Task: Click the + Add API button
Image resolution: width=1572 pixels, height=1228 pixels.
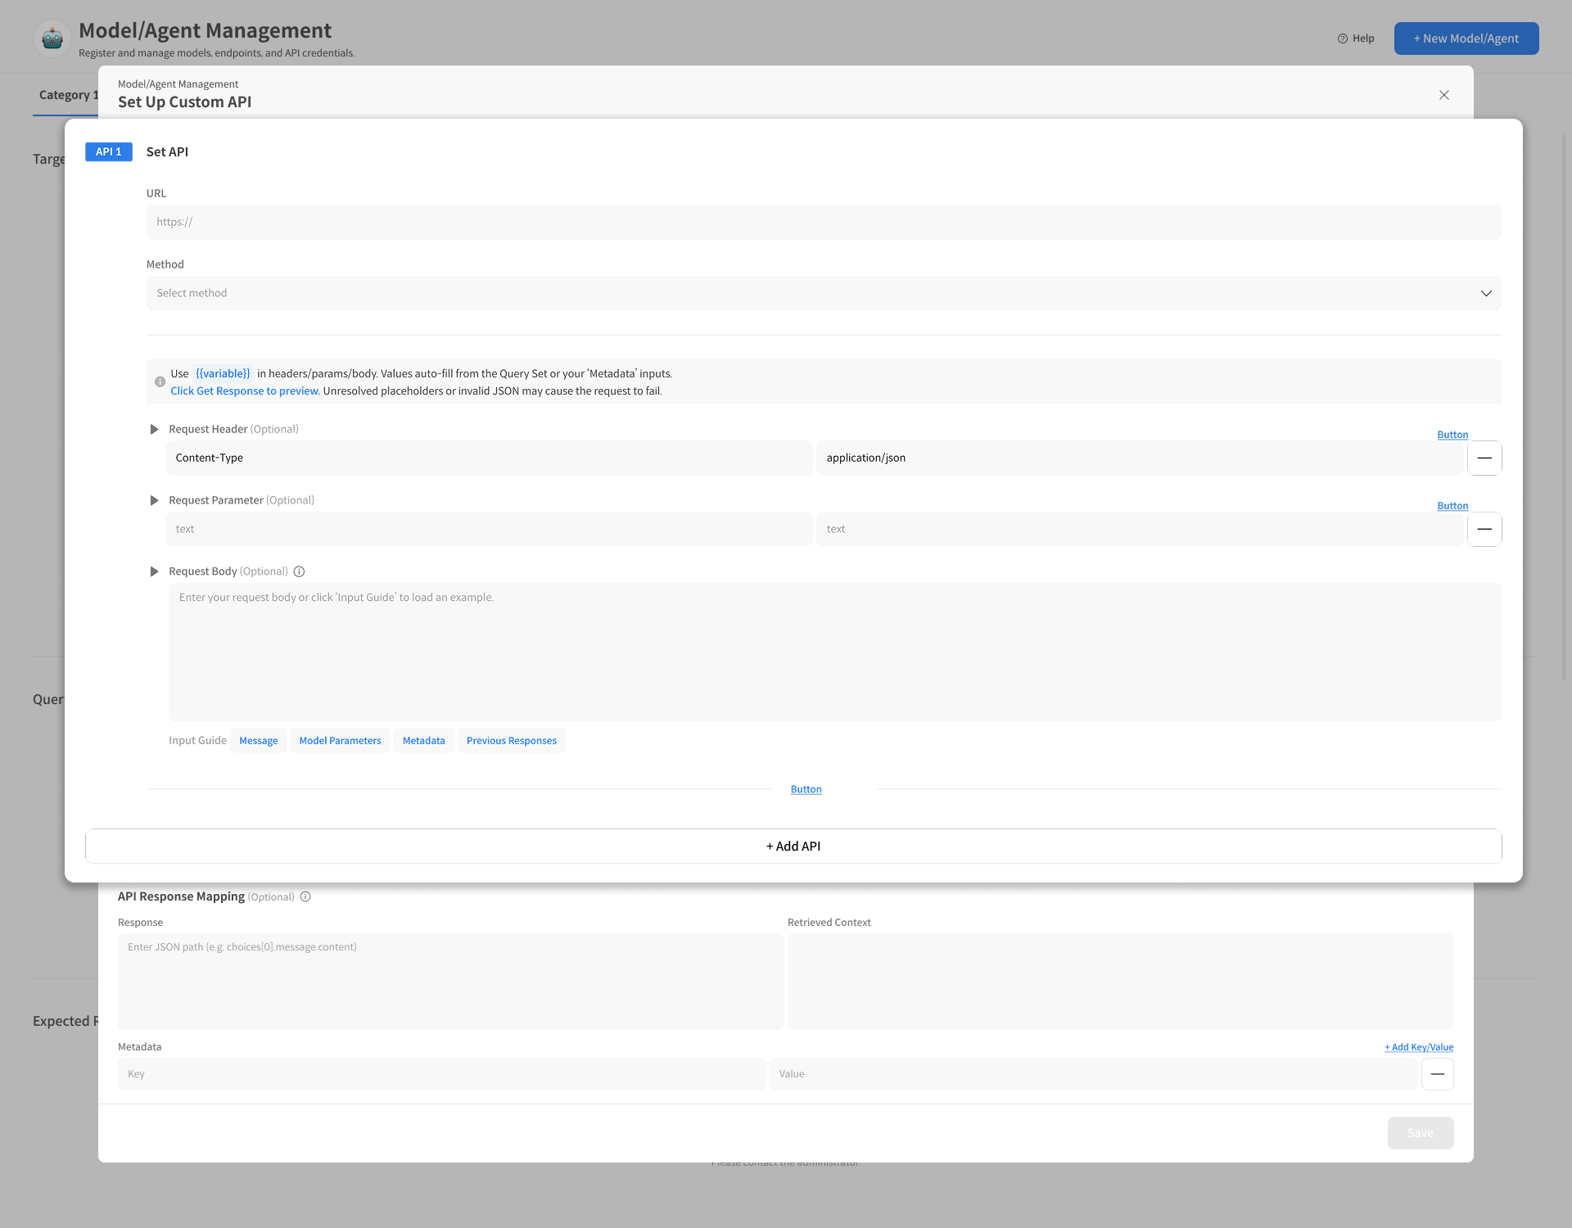Action: [793, 846]
